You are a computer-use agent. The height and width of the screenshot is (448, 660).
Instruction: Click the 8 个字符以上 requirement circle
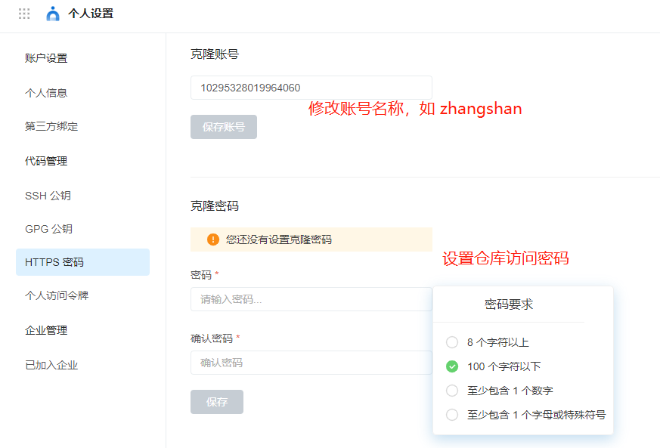(452, 342)
